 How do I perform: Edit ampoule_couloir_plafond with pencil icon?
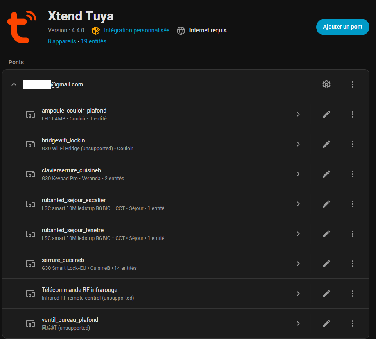326,114
